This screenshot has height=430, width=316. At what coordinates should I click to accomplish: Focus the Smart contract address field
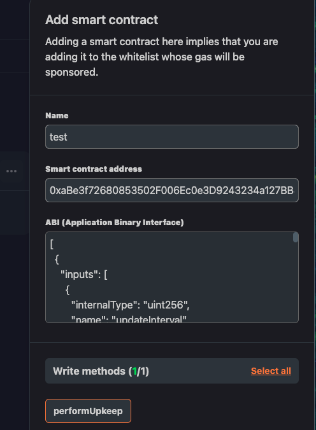[172, 190]
